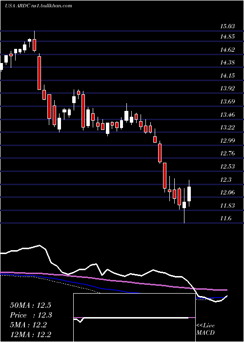Click the 11.6 price label

tap(226, 218)
